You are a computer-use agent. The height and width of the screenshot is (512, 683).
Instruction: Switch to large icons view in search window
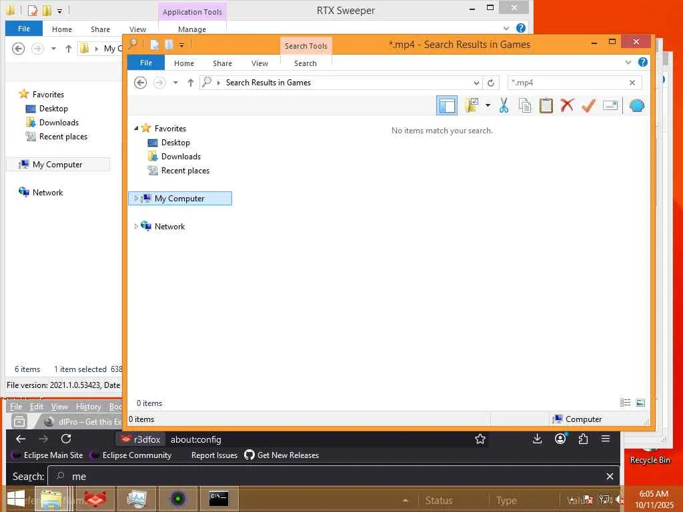pyautogui.click(x=640, y=403)
